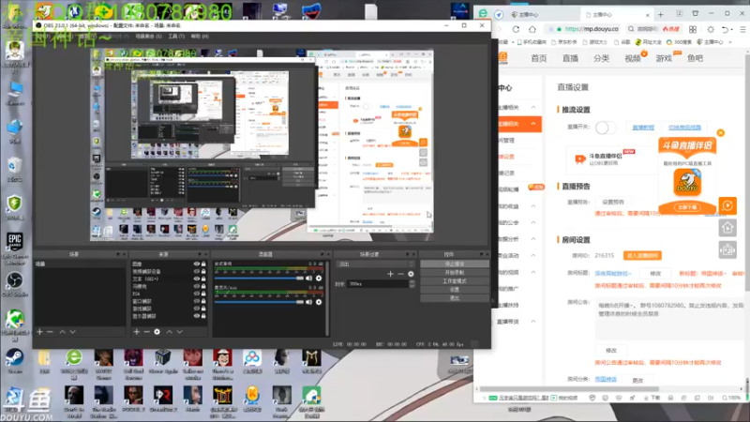The width and height of the screenshot is (750, 422).
Task: Move scene up in OBS Scenes panel
Action: click(x=62, y=332)
